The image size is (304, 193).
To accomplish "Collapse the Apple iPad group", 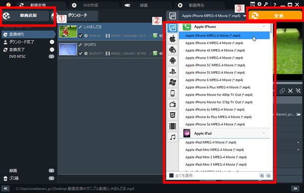I will [263, 133].
